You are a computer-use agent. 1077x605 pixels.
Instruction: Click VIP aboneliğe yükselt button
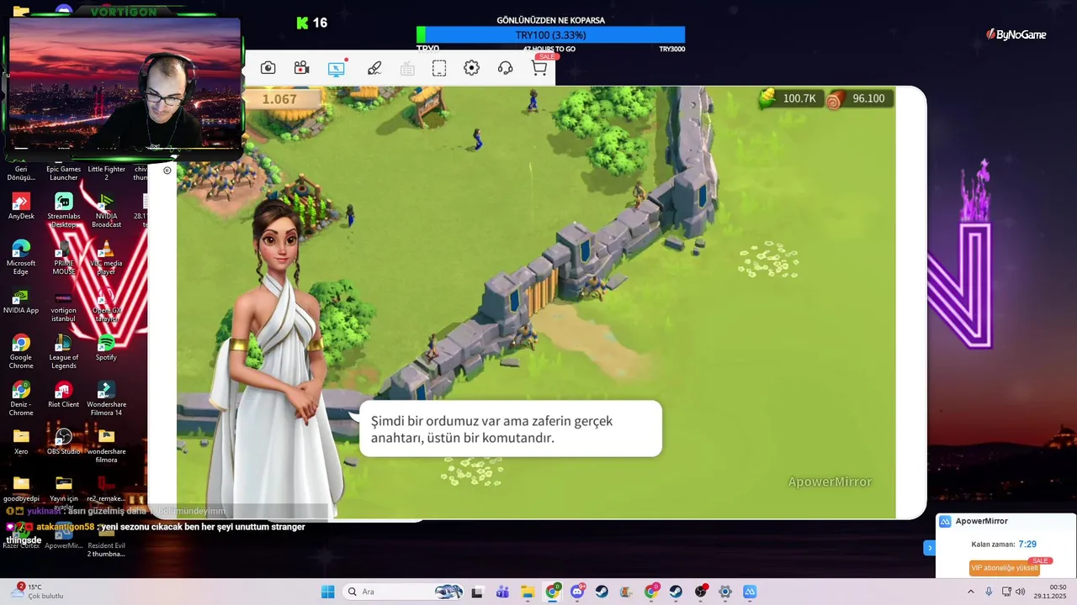(x=1004, y=568)
